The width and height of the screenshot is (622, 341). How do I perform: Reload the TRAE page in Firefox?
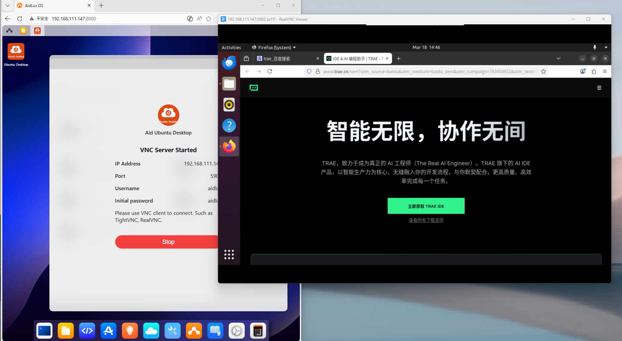point(270,71)
